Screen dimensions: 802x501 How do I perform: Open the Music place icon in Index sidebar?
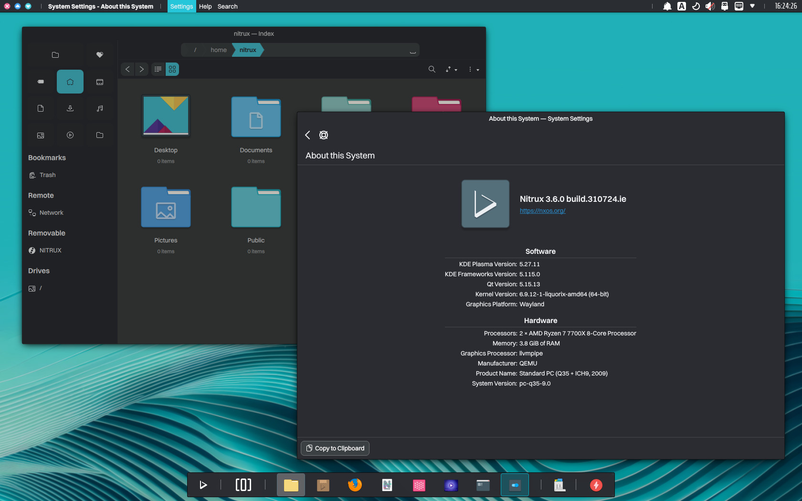[99, 108]
